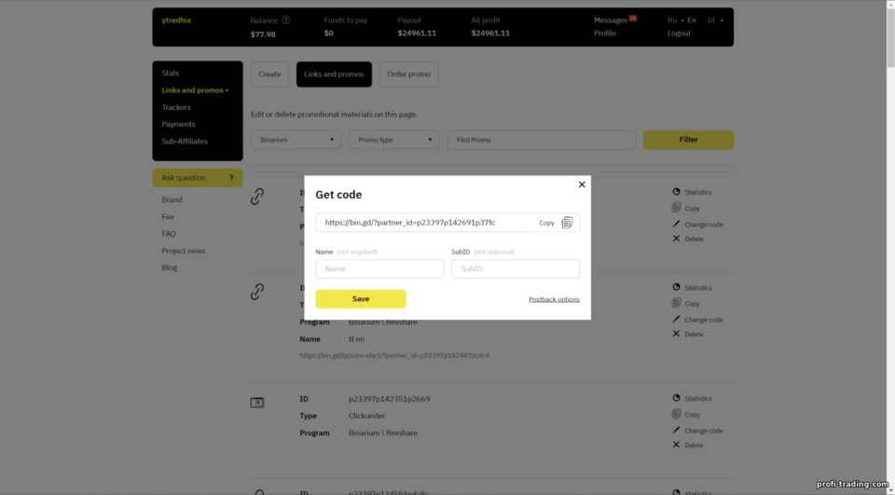Click the sure-start promo URL text
The image size is (895, 495).
[394, 356]
